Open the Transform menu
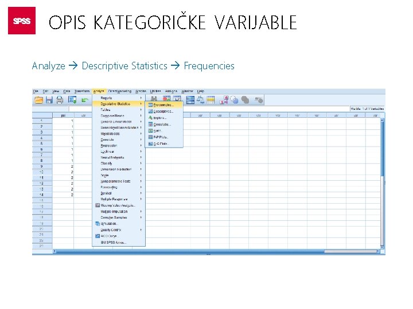The image size is (413, 309). click(x=82, y=91)
